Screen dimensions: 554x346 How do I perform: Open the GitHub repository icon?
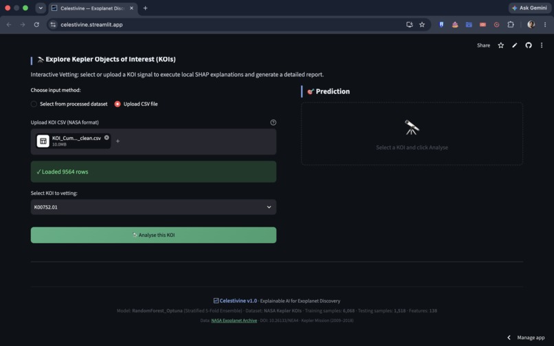point(528,45)
